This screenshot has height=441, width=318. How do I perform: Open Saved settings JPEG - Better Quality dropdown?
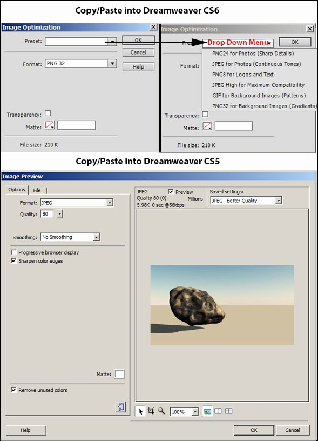pos(279,201)
